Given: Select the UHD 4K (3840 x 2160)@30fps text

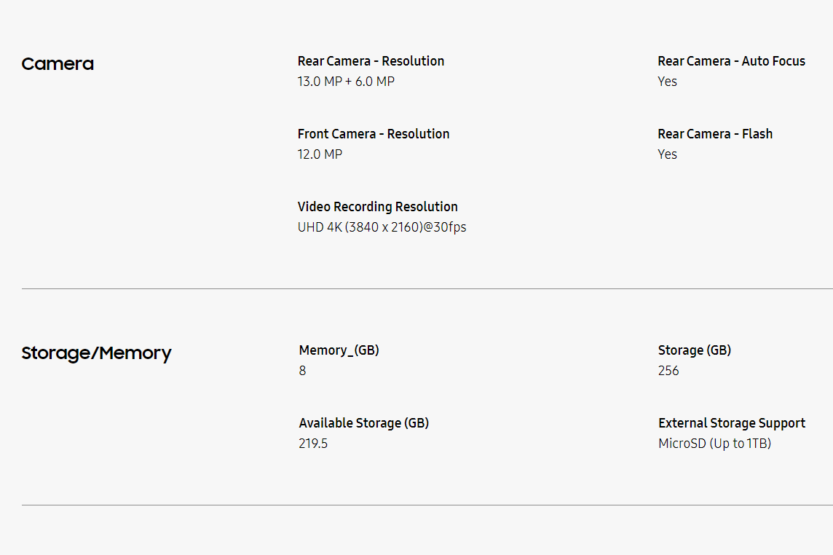Looking at the screenshot, I should [x=382, y=227].
